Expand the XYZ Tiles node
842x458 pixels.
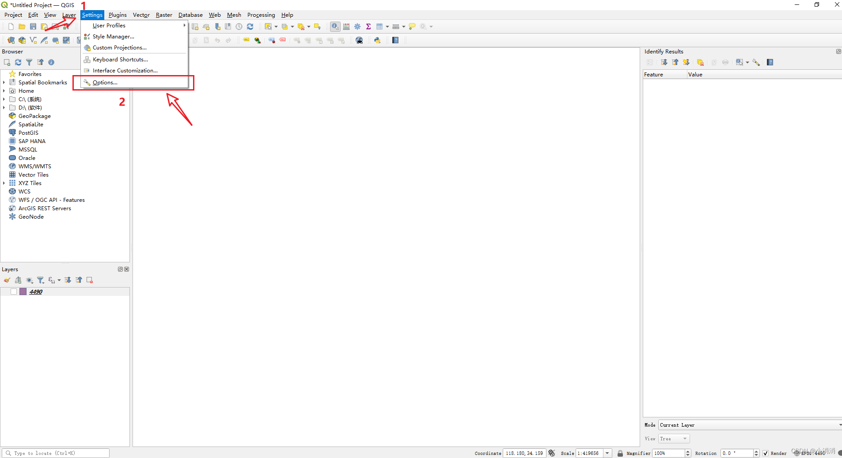click(x=4, y=183)
